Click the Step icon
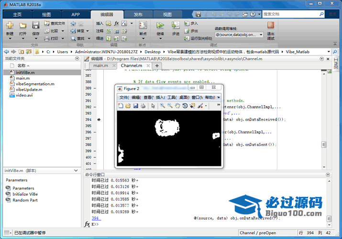The image size is (342, 239). (176, 25)
